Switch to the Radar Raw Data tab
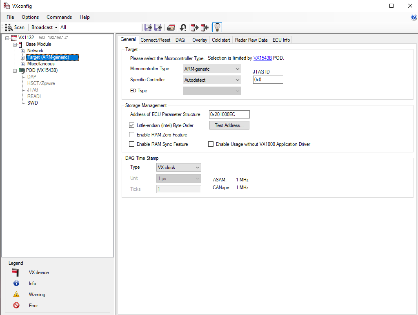 click(251, 40)
